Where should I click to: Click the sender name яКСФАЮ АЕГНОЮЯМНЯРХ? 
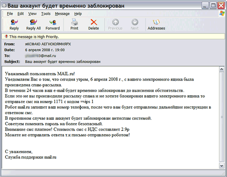[48, 44]
